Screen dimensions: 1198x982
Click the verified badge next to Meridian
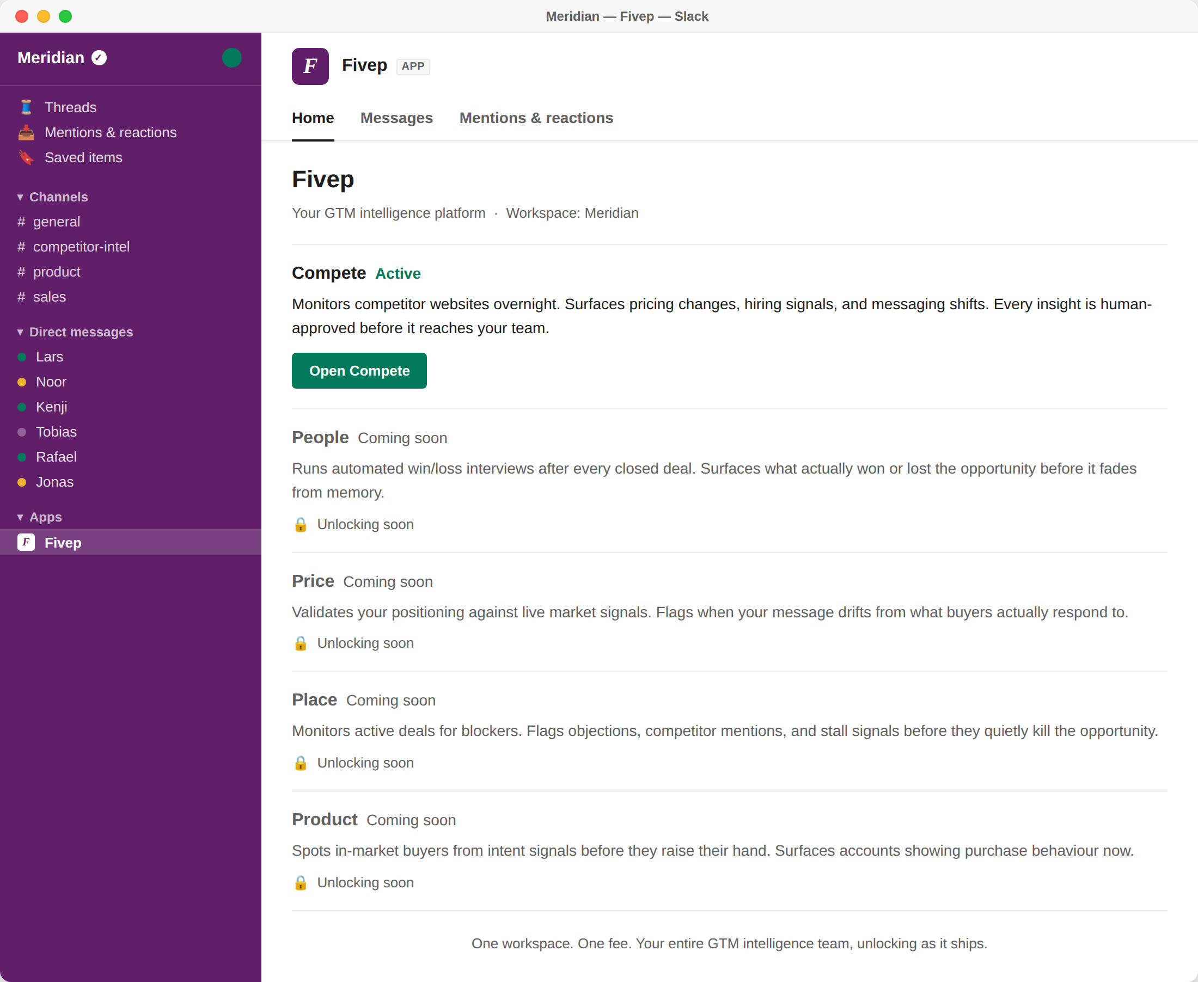click(x=99, y=58)
